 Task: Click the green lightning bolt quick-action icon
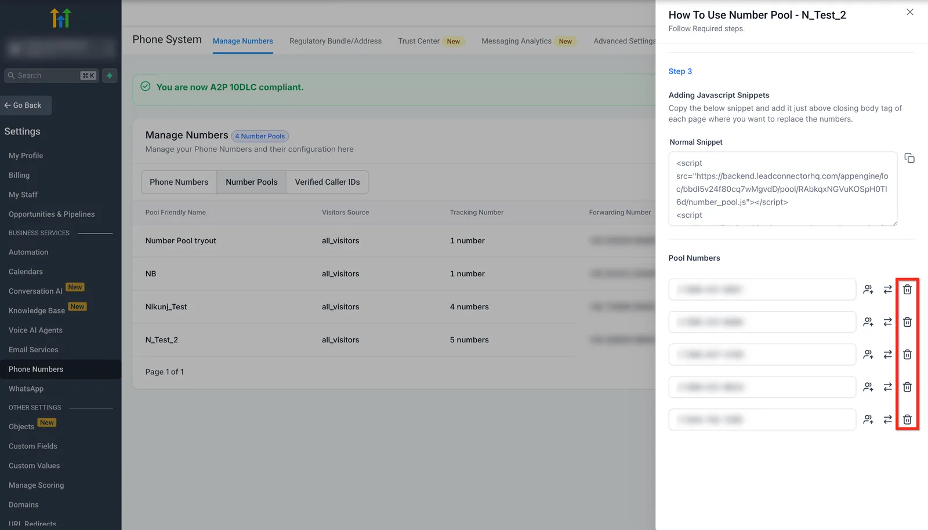(x=110, y=75)
